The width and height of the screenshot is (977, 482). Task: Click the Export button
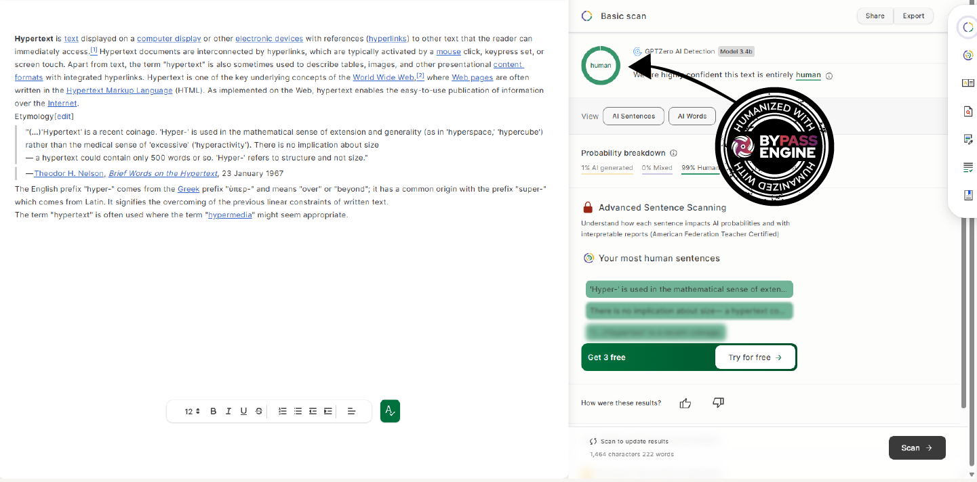pyautogui.click(x=913, y=16)
